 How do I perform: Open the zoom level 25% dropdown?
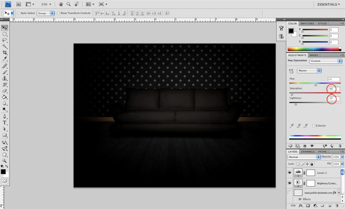(46, 4)
